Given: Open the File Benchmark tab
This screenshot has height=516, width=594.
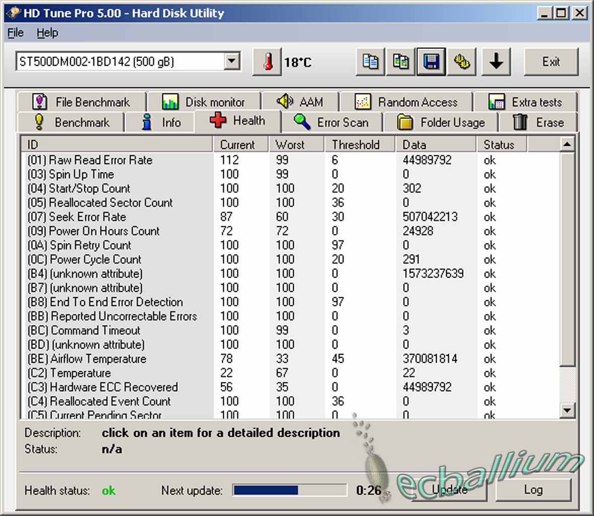Looking at the screenshot, I should click(82, 102).
